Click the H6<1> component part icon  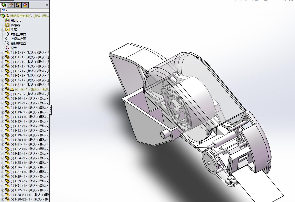point(7,75)
